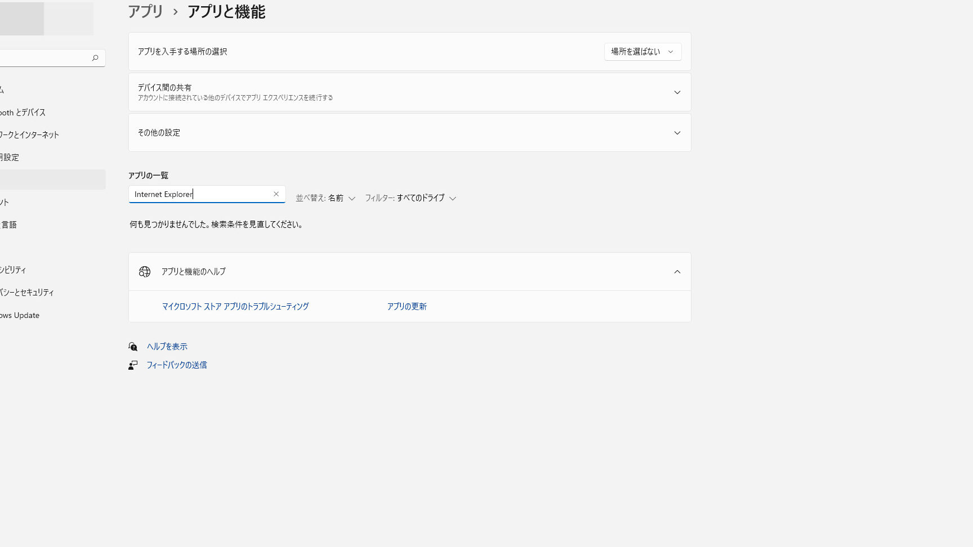
Task: Open the 並べ替え: 名前 sort dropdown
Action: click(x=325, y=198)
